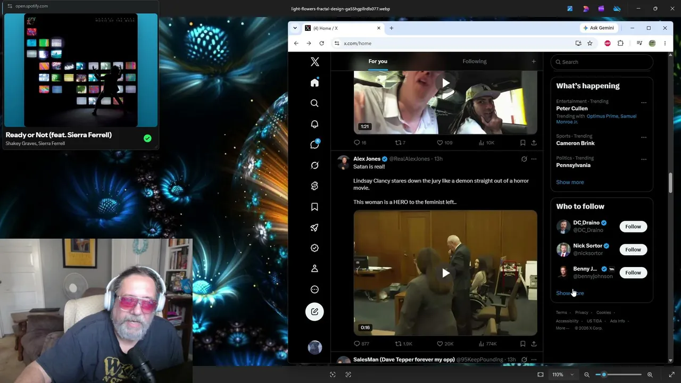Expand the tab search dropdown in Chrome
The height and width of the screenshot is (383, 681).
(295, 28)
